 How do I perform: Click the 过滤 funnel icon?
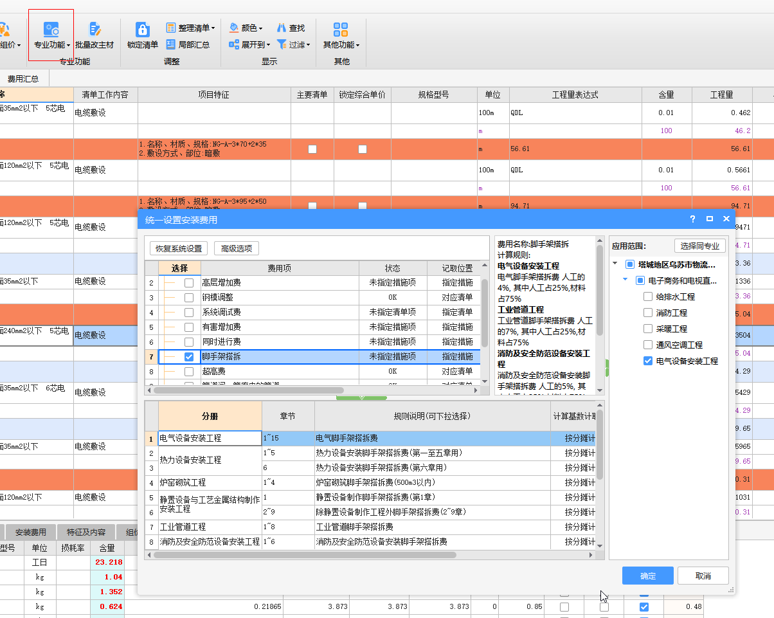tap(282, 45)
